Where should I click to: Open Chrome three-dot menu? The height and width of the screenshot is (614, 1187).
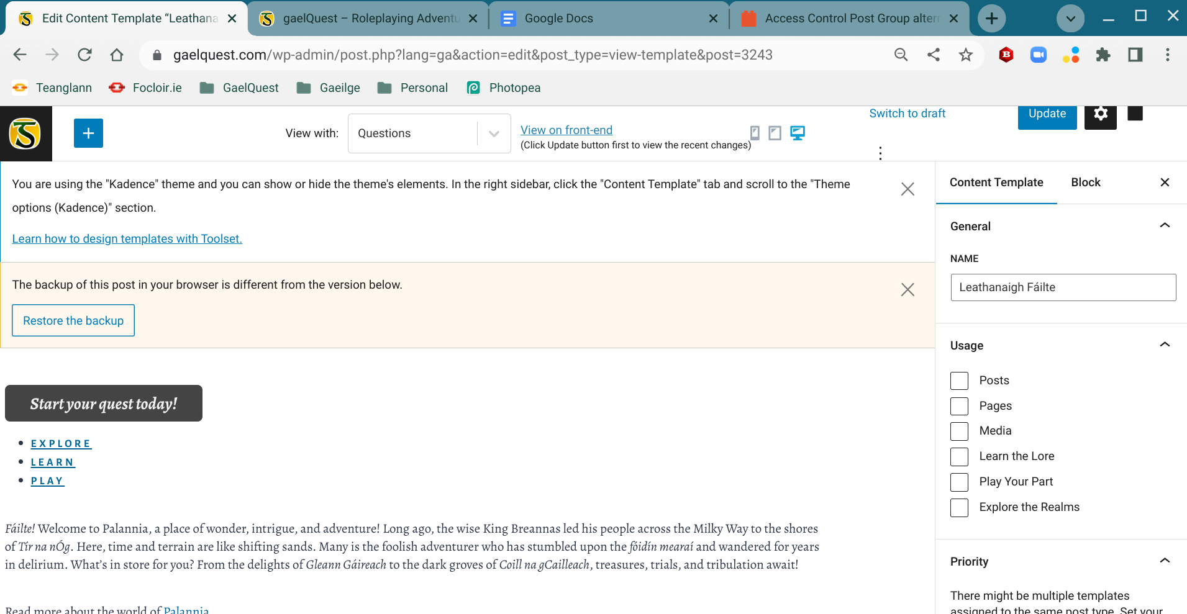[x=1168, y=55]
